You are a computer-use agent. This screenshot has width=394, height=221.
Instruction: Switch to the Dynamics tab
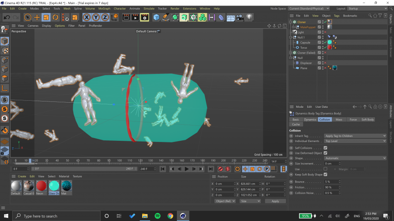[x=310, y=120]
